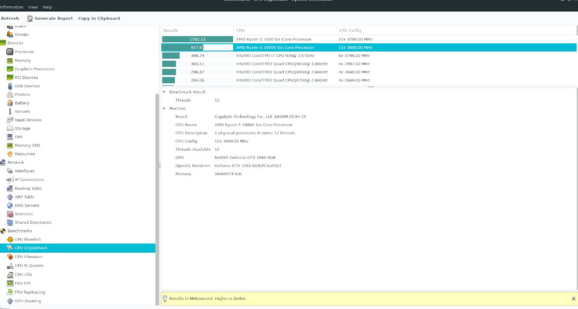
Task: Click the Refresh toolbar button
Action: click(x=10, y=18)
